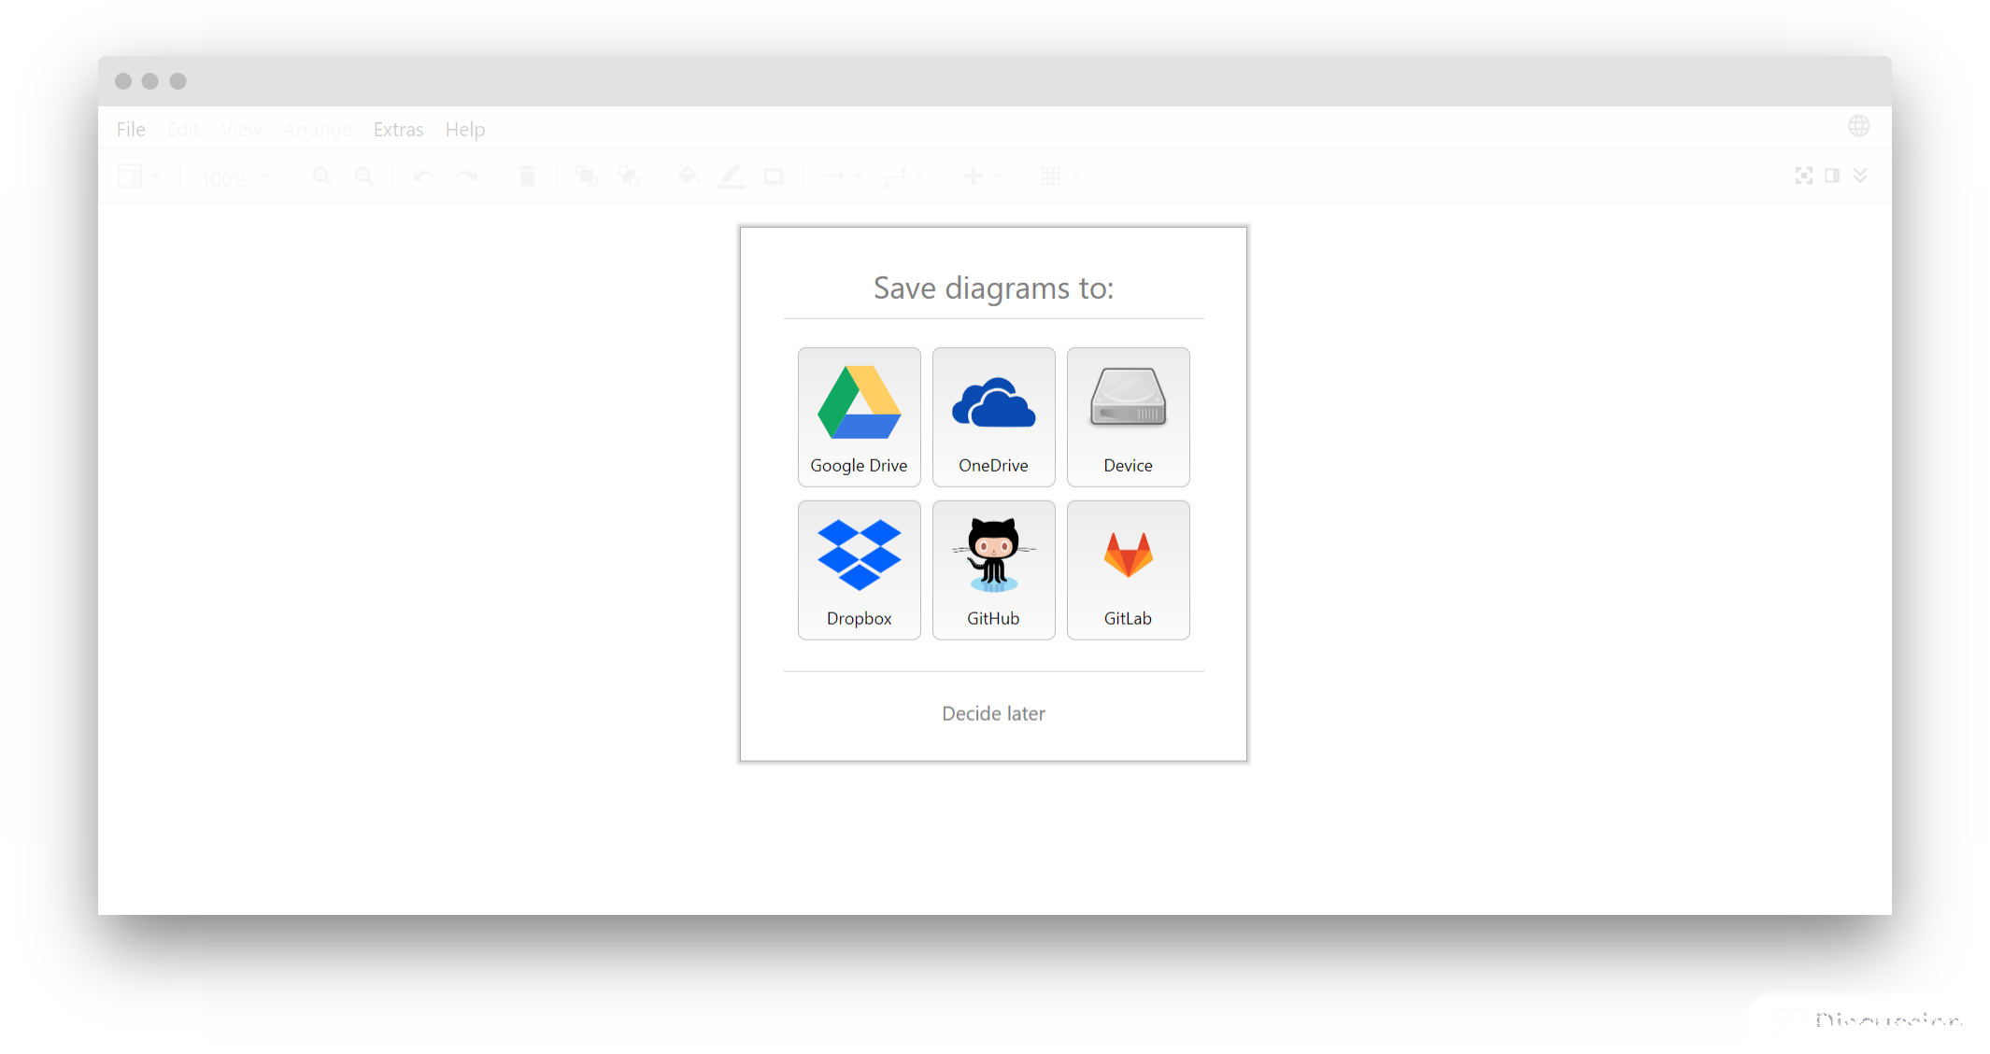Open the 100% zoom dropdown
The height and width of the screenshot is (1054, 1990).
tap(236, 178)
